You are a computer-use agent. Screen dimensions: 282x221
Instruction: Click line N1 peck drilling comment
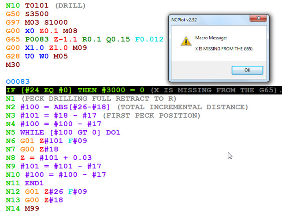point(91,98)
